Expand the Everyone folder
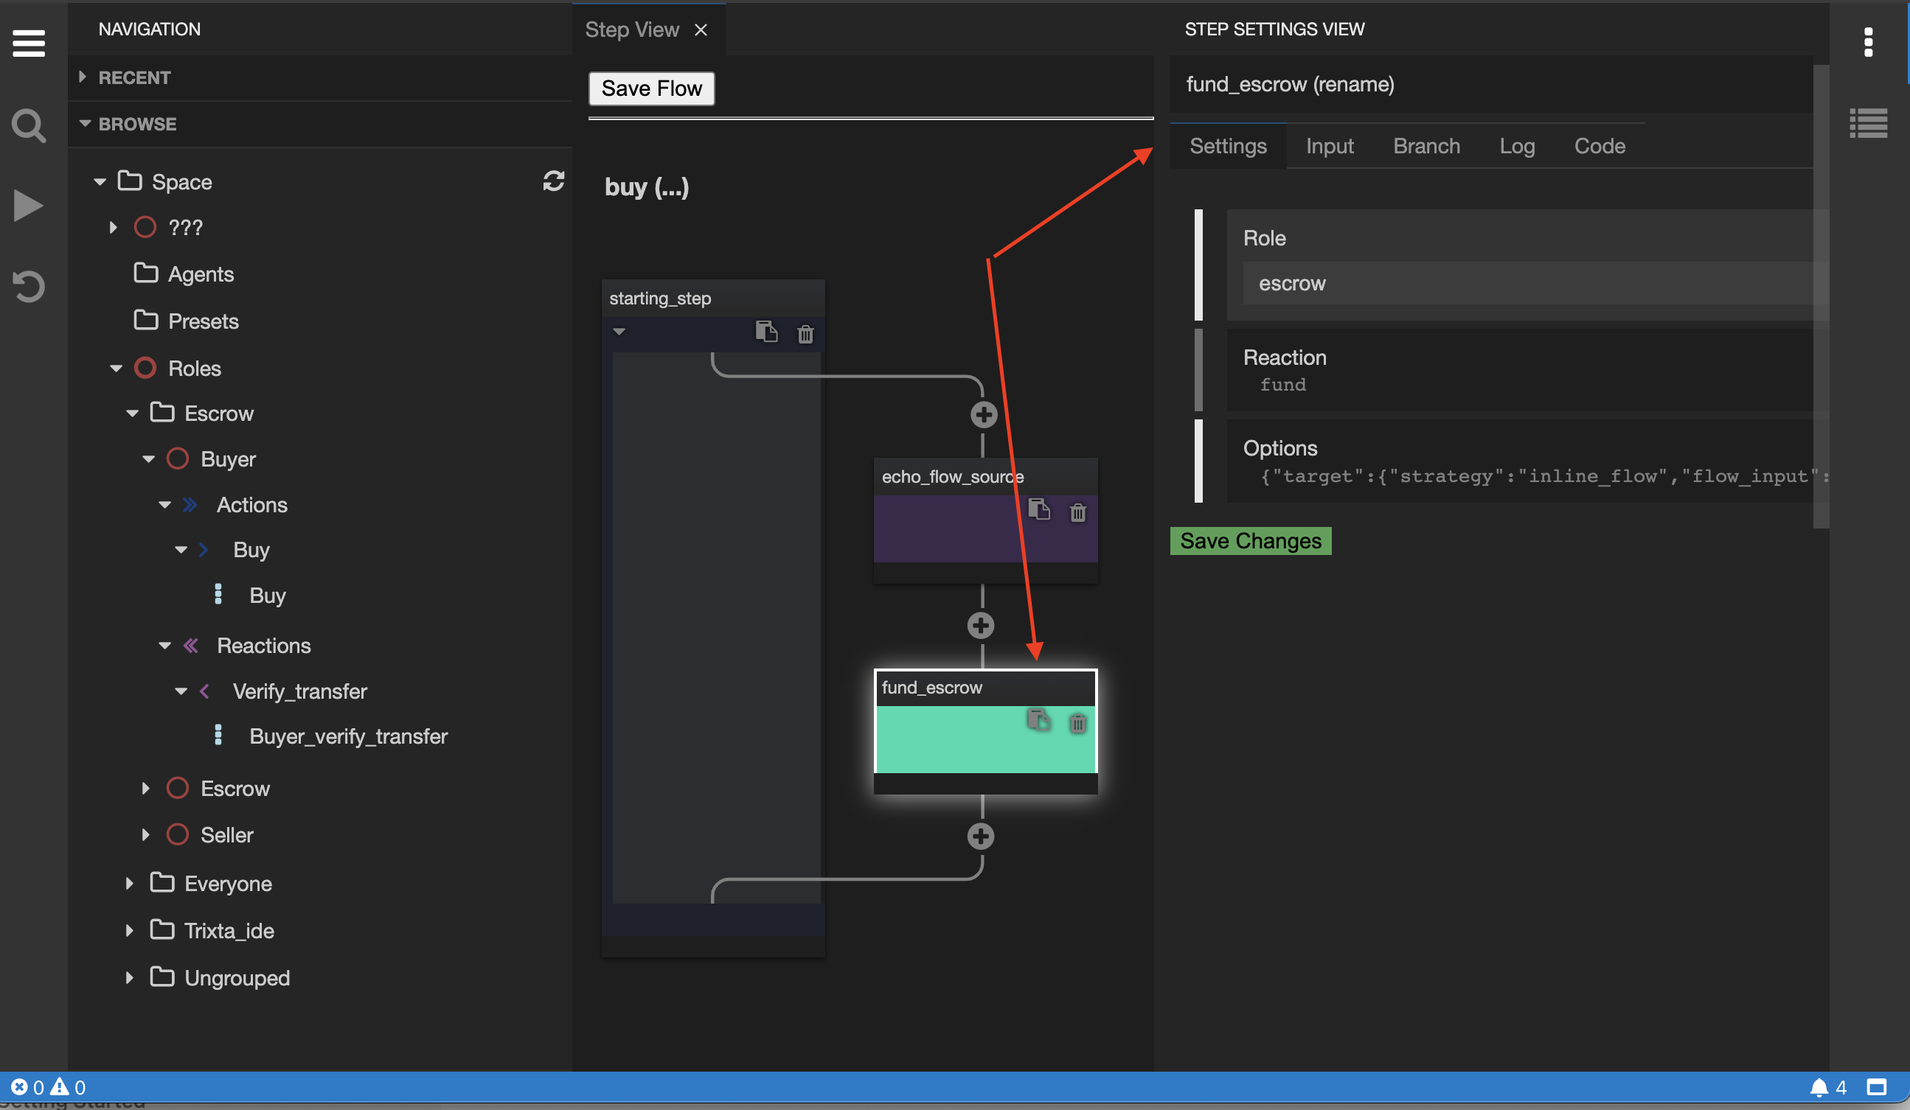The width and height of the screenshot is (1910, 1110). pos(130,884)
